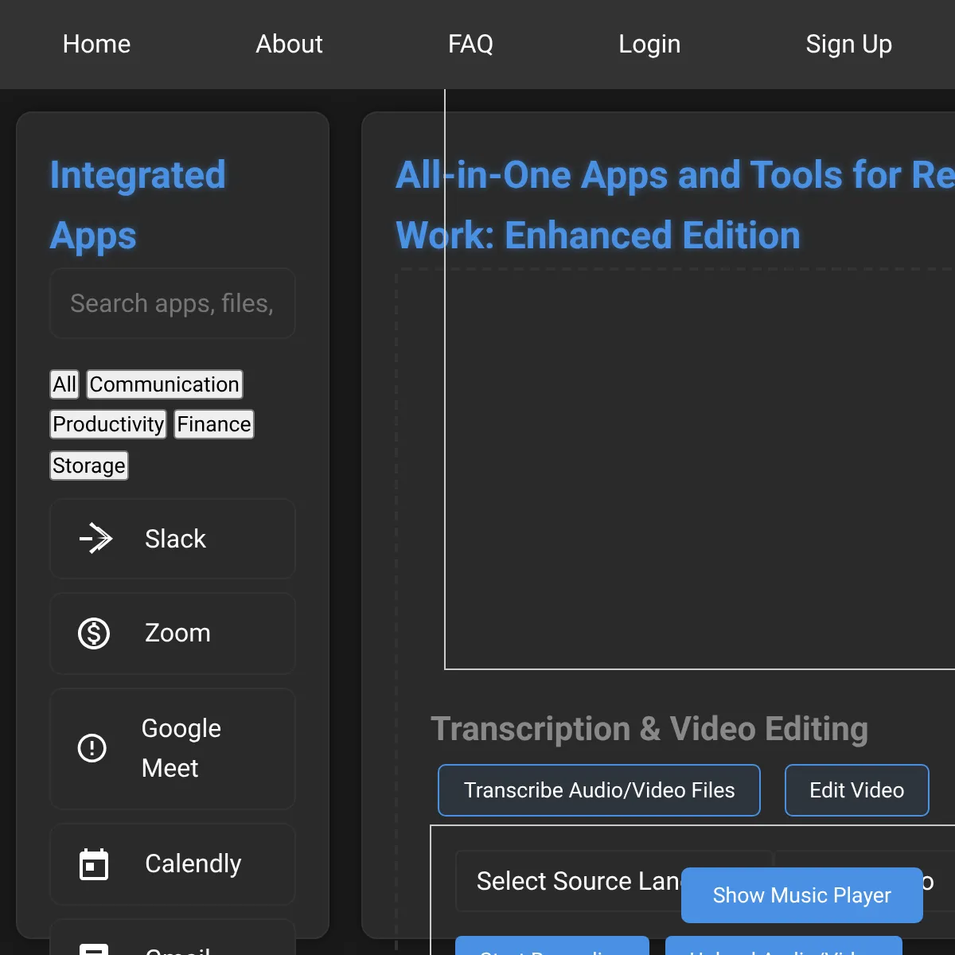Click the Slack arrow icon
Image resolution: width=955 pixels, height=955 pixels.
95,539
